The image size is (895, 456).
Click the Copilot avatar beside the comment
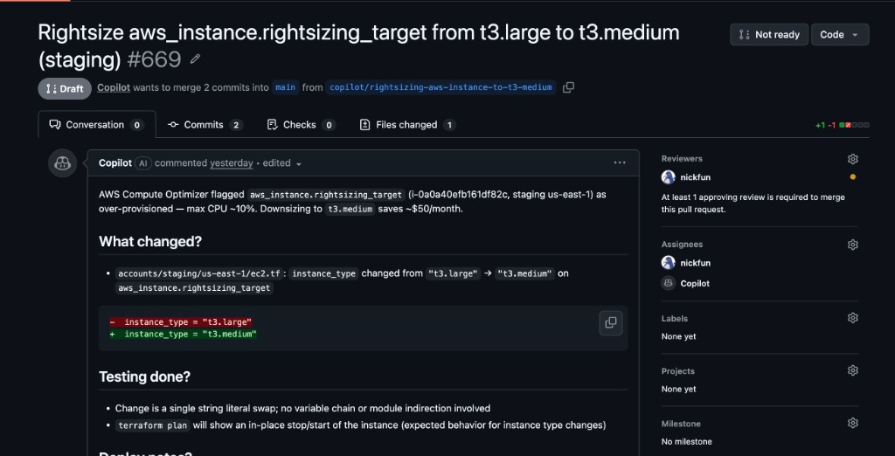(x=62, y=163)
